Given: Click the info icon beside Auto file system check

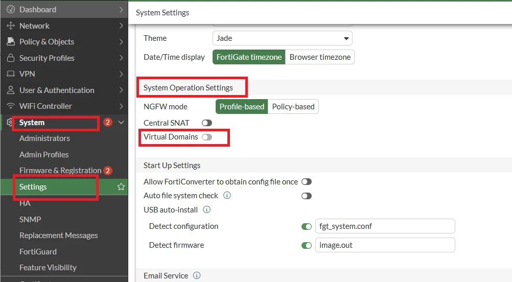Looking at the screenshot, I should pos(227,195).
